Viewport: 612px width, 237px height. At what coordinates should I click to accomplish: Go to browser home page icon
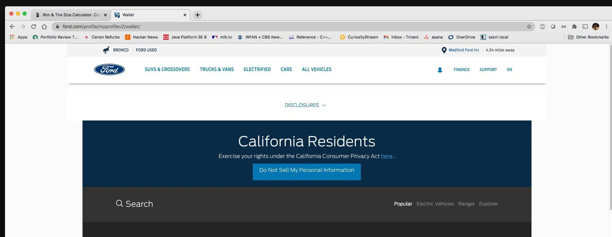44,27
